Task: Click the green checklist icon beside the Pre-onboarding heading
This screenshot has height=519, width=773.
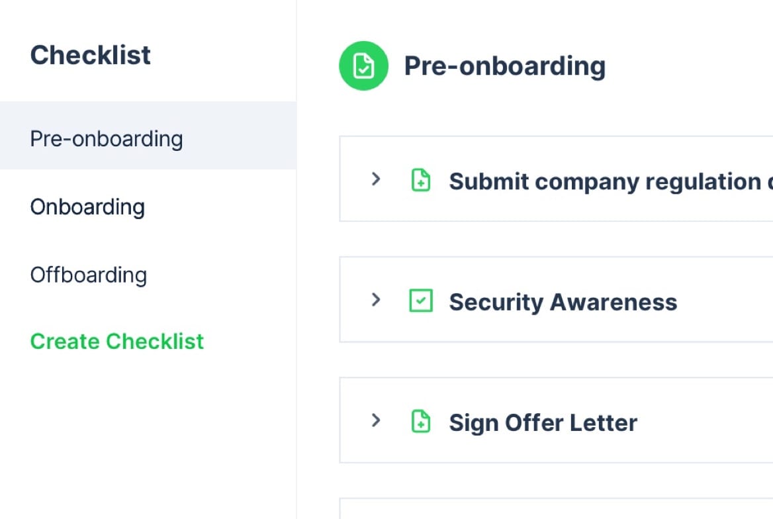Action: [363, 66]
